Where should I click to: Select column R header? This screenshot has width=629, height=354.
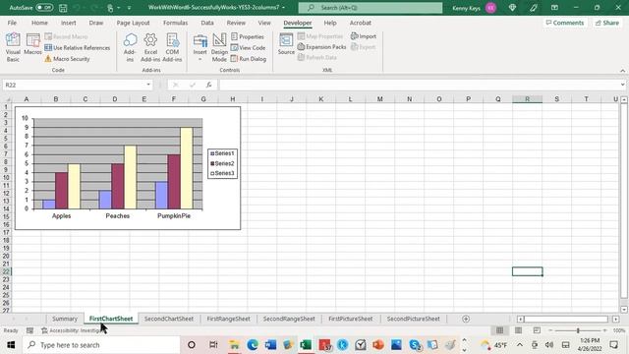(x=527, y=99)
